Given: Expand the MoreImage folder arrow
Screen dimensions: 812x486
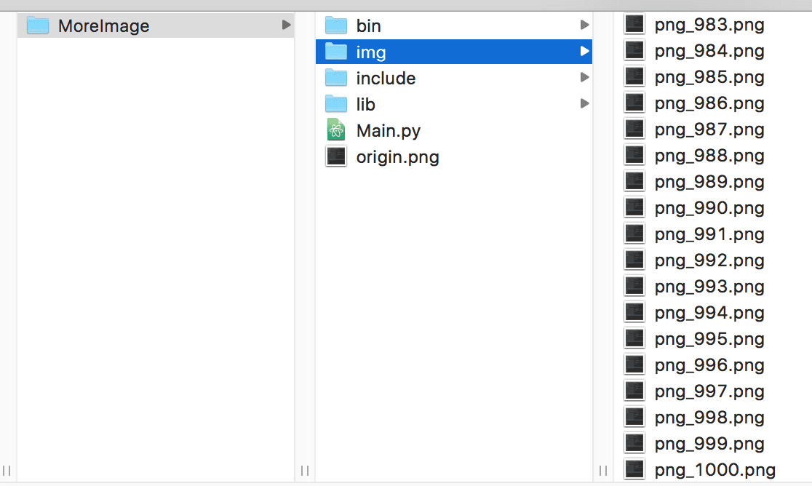Looking at the screenshot, I should click(x=286, y=25).
